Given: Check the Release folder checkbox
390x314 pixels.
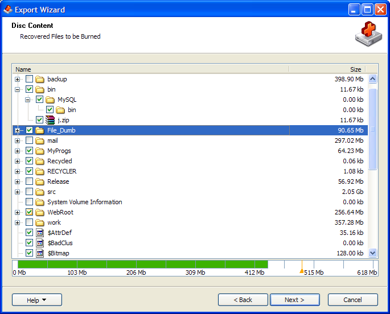Looking at the screenshot, I should 30,181.
